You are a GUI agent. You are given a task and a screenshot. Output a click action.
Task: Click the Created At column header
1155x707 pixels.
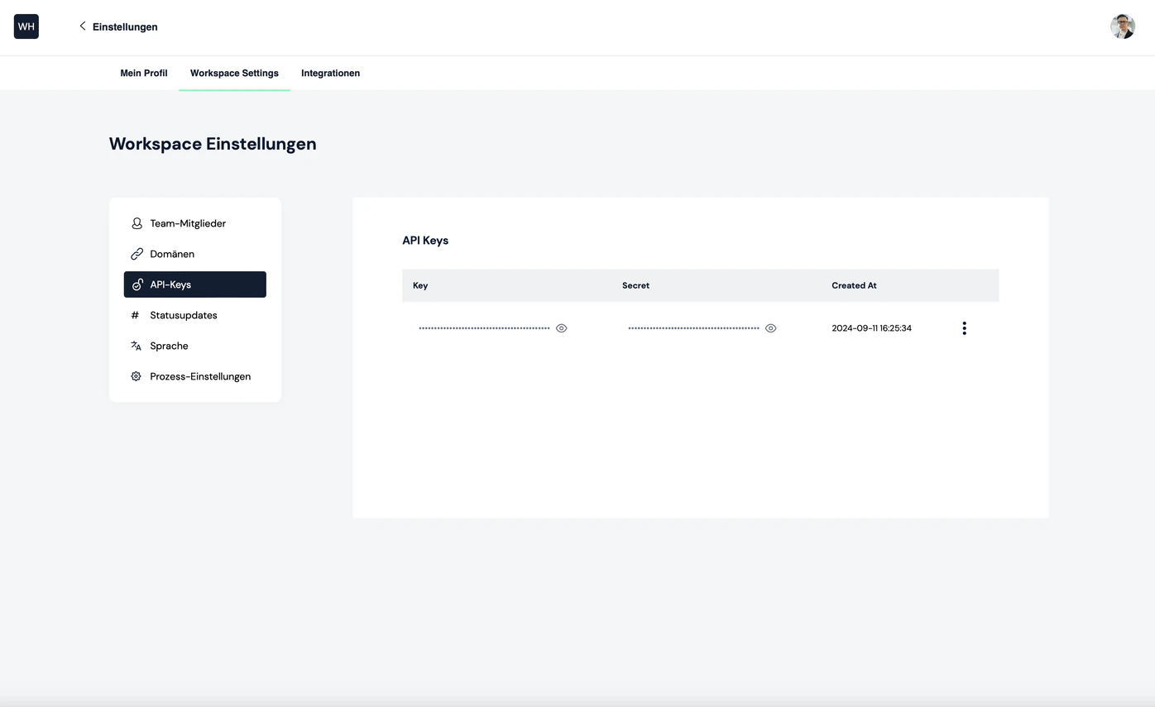click(x=854, y=285)
